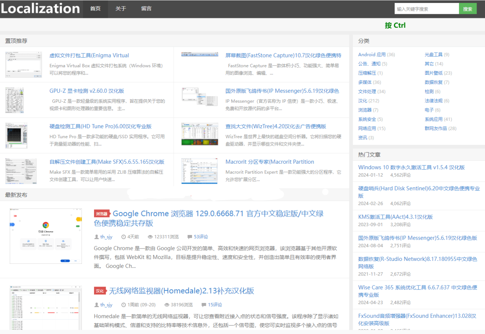The height and width of the screenshot is (334, 485).
Task: Open the Google Chrome post thumbnail
Action: 46,236
